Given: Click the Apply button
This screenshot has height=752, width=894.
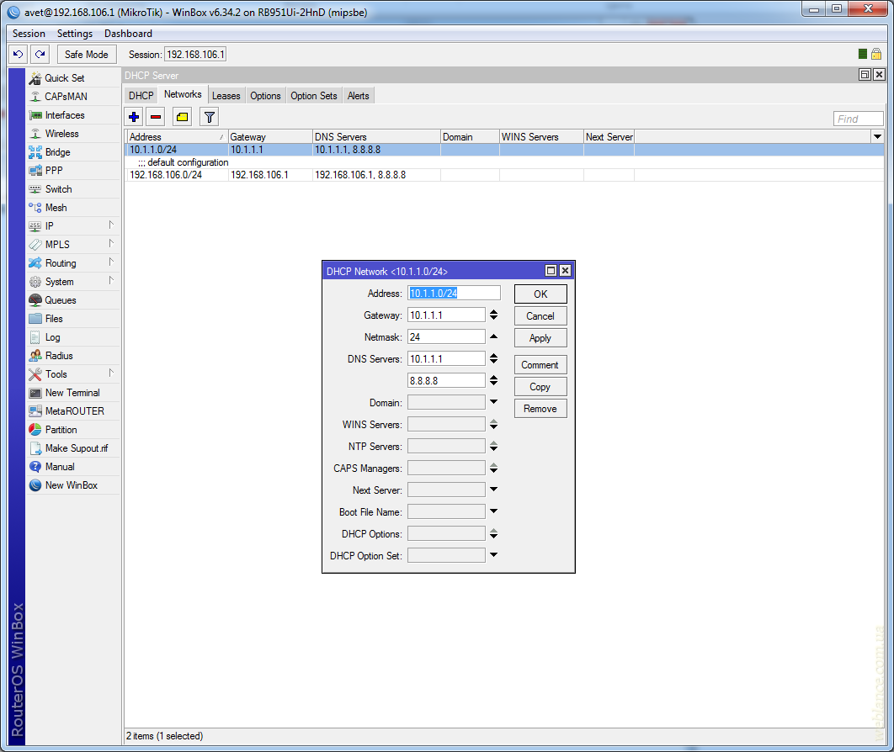Looking at the screenshot, I should [540, 338].
